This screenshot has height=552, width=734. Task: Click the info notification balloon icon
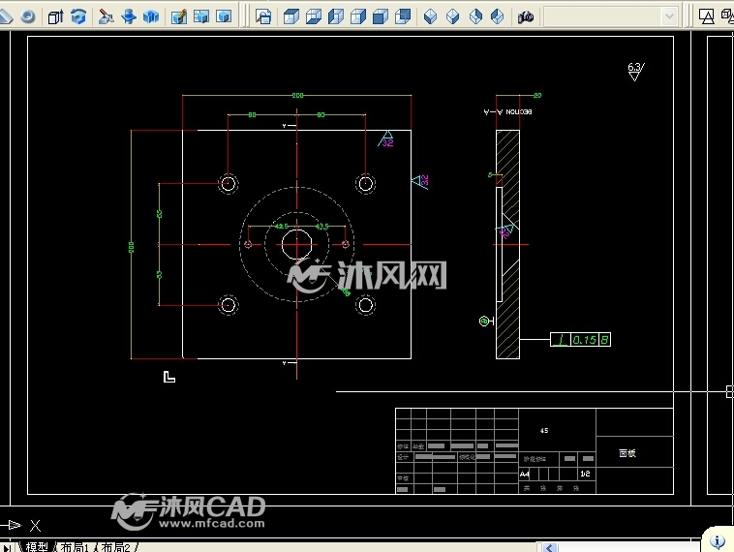pos(718,541)
